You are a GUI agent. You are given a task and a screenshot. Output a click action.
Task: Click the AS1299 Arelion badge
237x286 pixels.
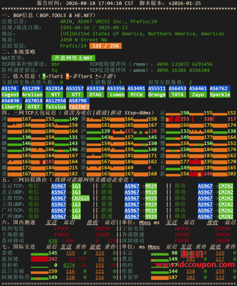(32, 92)
